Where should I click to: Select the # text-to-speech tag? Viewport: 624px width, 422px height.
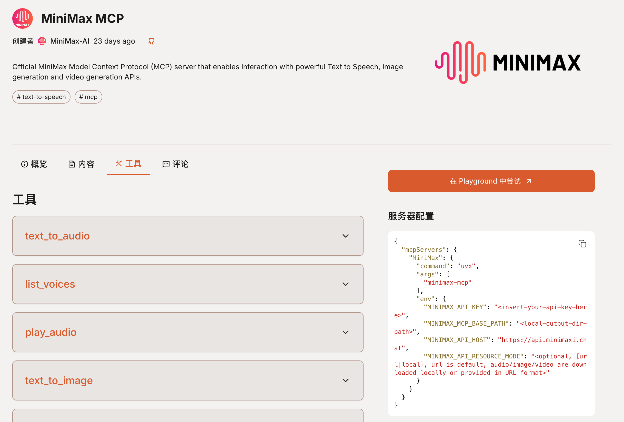[x=41, y=97]
